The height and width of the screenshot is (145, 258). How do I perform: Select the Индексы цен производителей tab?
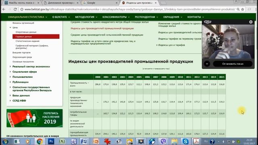click(139, 3)
